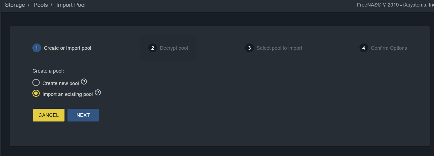This screenshot has height=156, width=434.
Task: Click the 'Create new pool' label text
Action: coord(61,83)
